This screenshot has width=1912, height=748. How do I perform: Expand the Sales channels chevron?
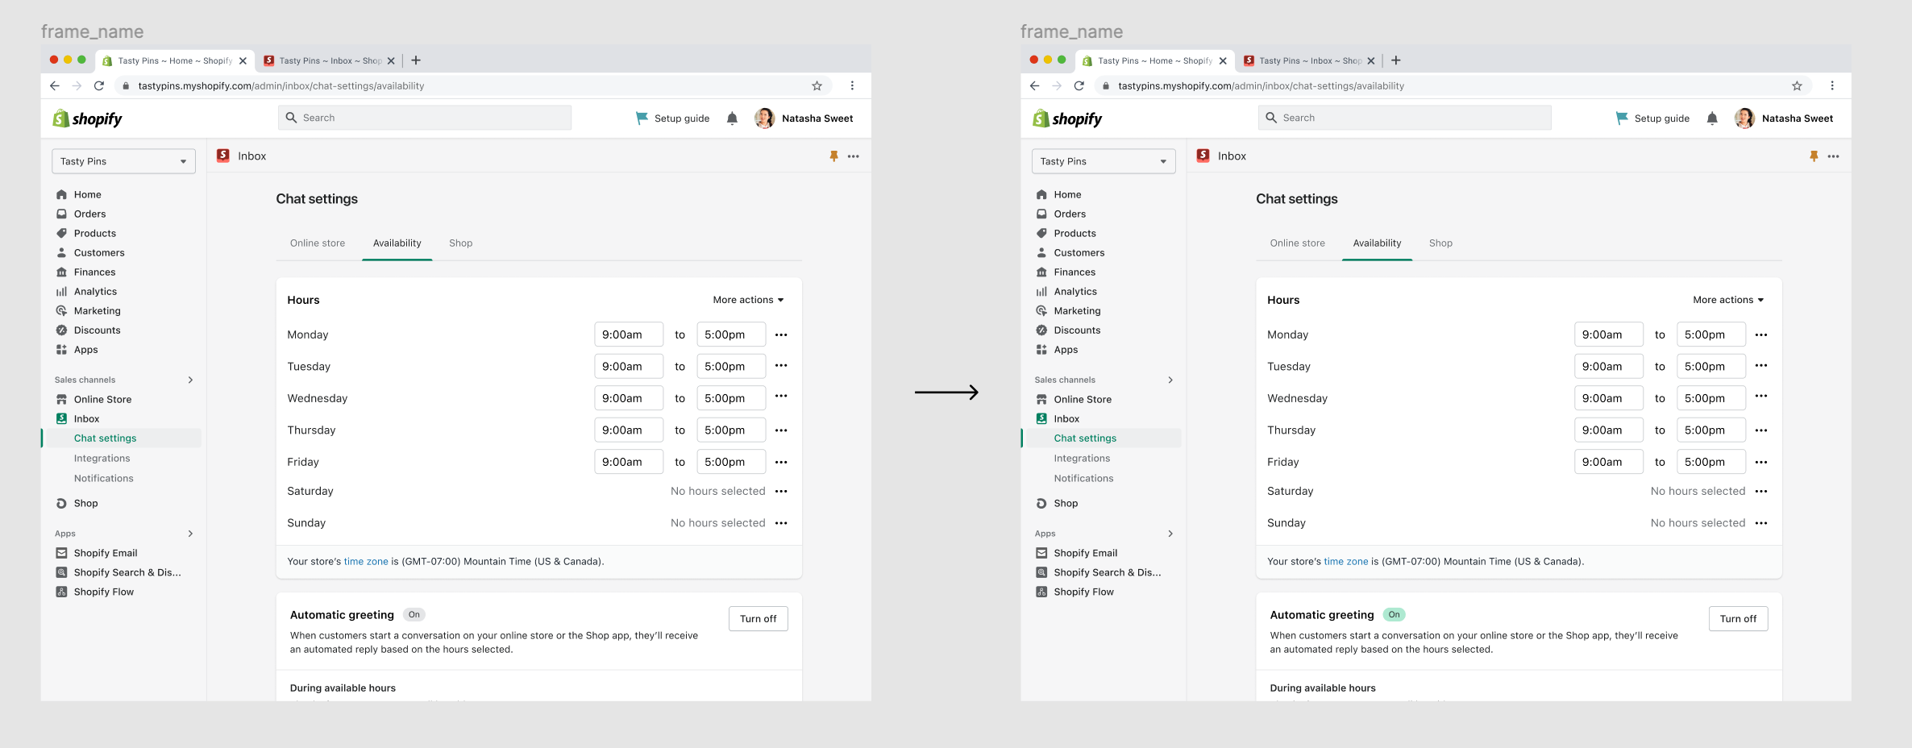(190, 380)
